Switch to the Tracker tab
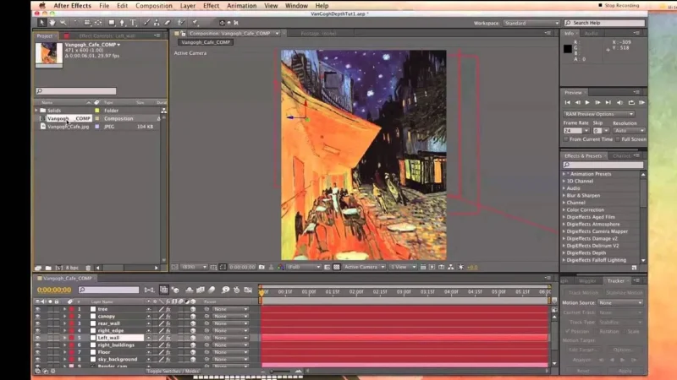677x380 pixels. [615, 280]
